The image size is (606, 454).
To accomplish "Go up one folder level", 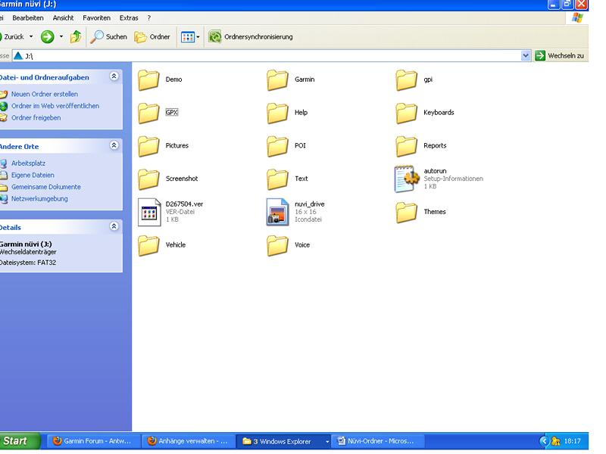I will point(77,37).
